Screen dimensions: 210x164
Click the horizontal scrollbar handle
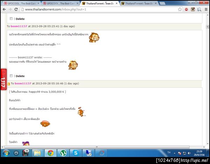pos(97,147)
